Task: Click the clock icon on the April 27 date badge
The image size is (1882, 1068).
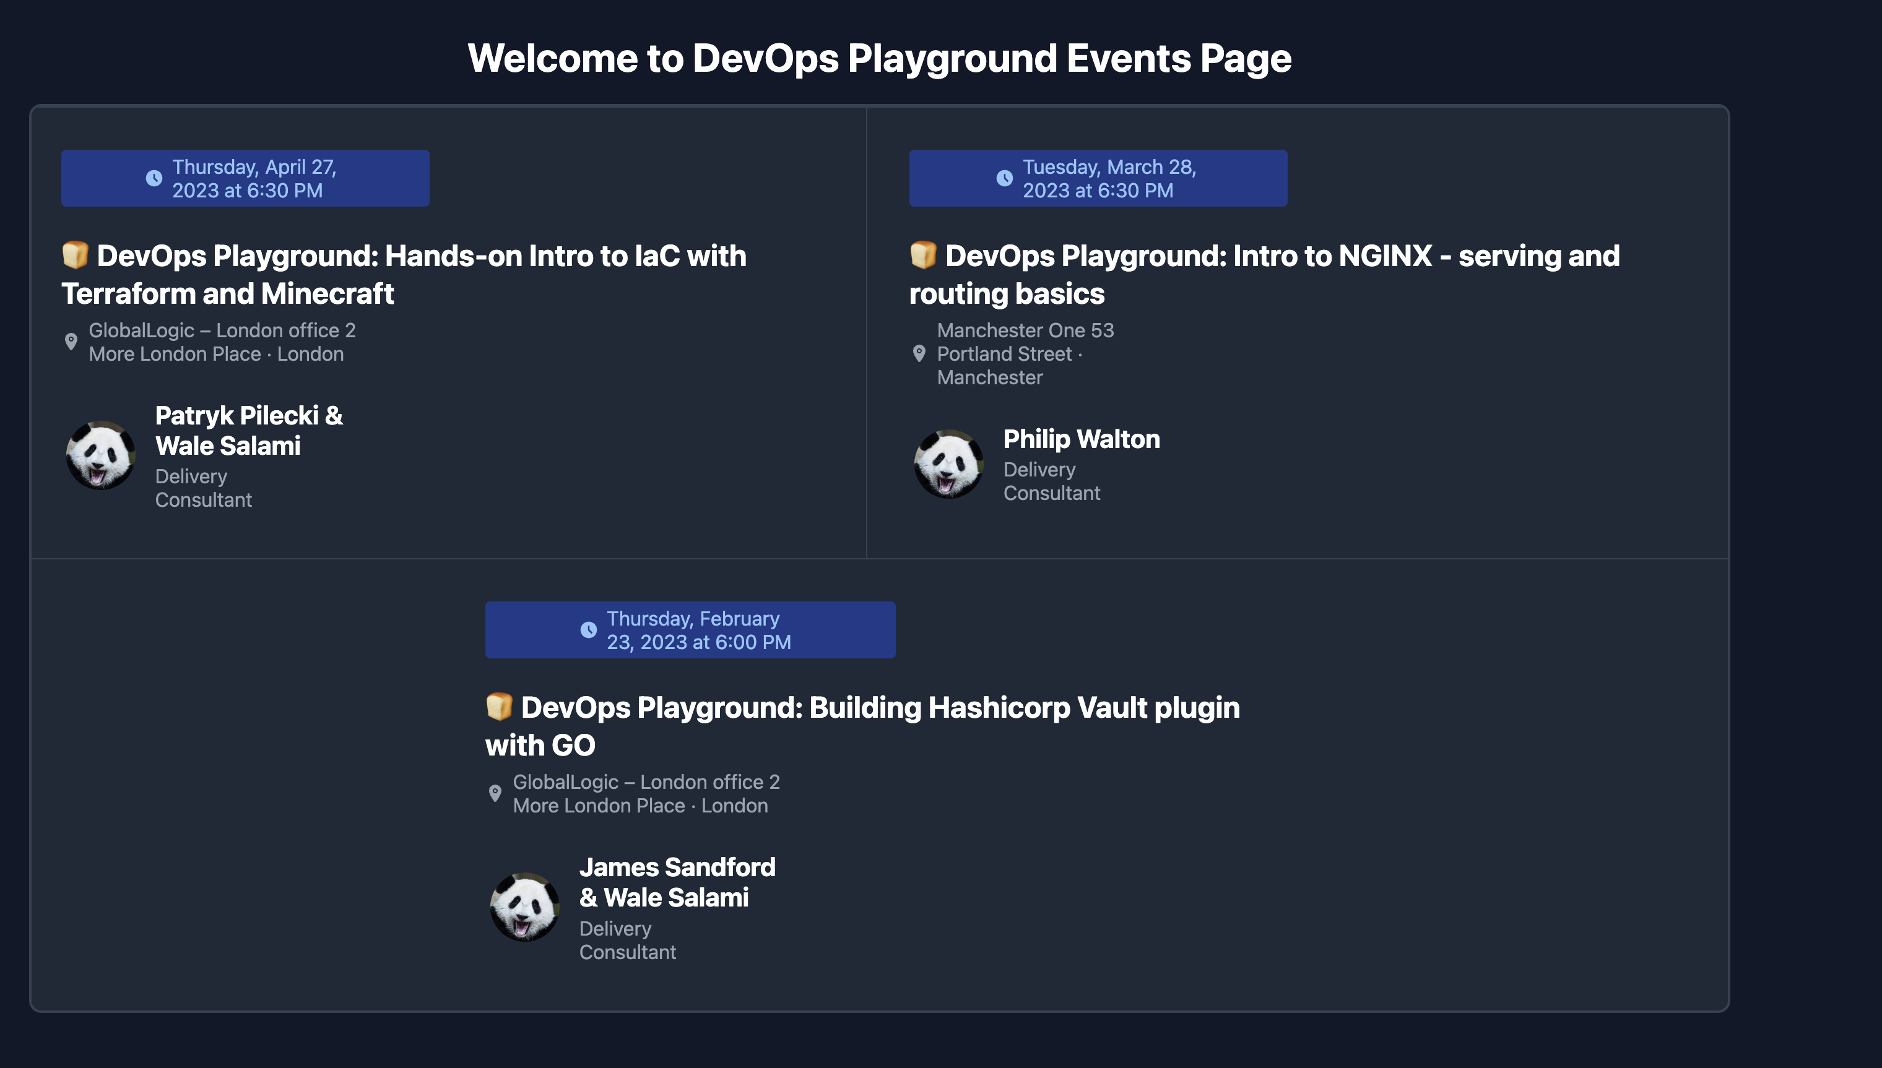Action: pyautogui.click(x=154, y=178)
